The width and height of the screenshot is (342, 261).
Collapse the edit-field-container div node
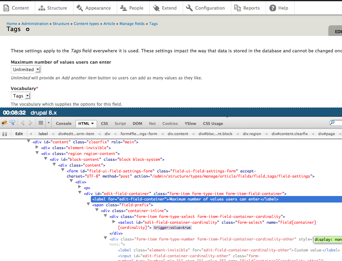[80, 193]
